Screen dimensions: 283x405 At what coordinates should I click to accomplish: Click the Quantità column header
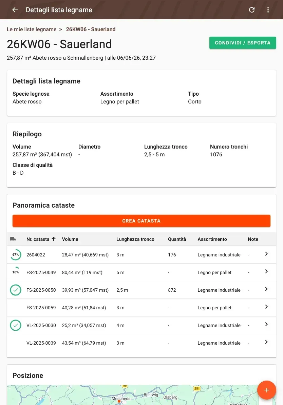(x=177, y=239)
